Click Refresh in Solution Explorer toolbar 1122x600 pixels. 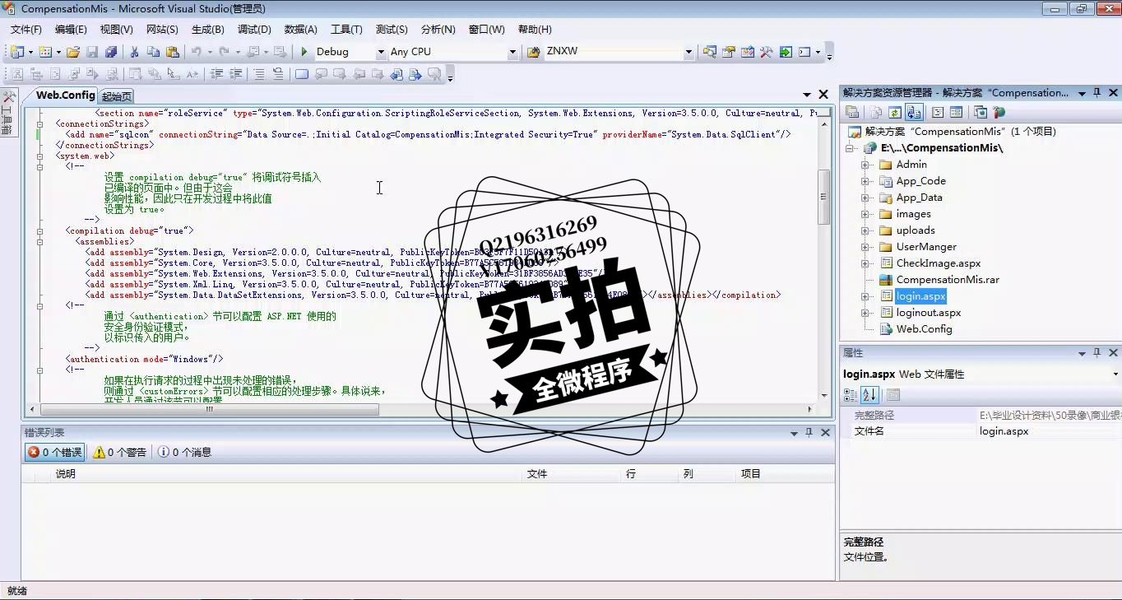894,113
